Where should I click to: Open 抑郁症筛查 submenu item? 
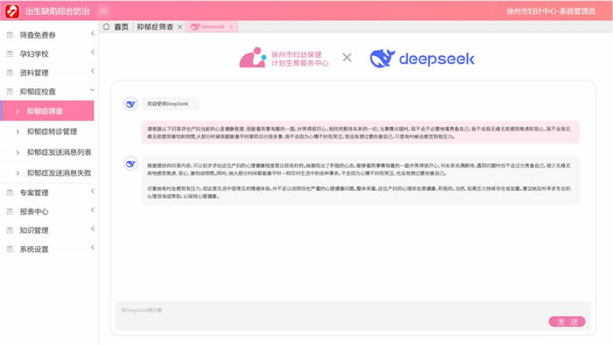tap(47, 111)
